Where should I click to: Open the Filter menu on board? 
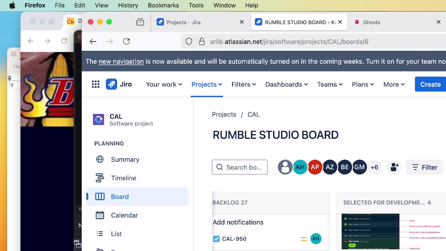point(424,168)
